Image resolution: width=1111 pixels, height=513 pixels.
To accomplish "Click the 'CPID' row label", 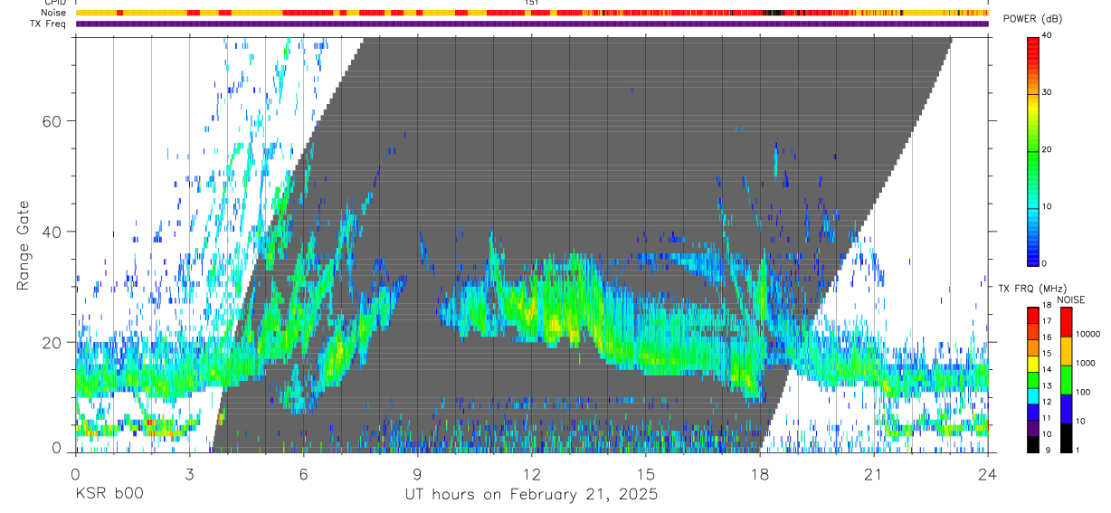I will point(54,3).
